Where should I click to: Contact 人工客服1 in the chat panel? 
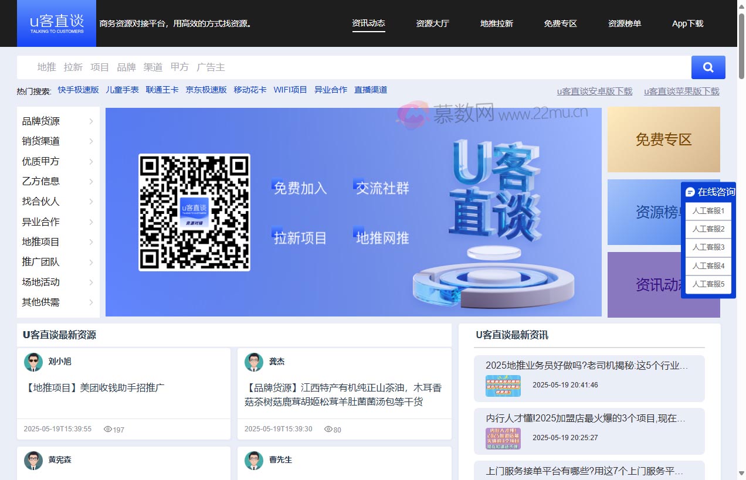tap(708, 211)
